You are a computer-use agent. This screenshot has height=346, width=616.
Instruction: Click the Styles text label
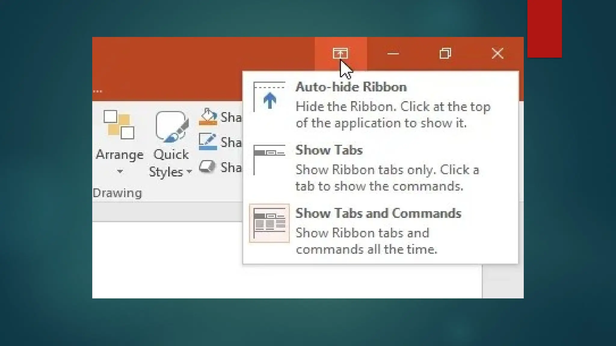(166, 172)
